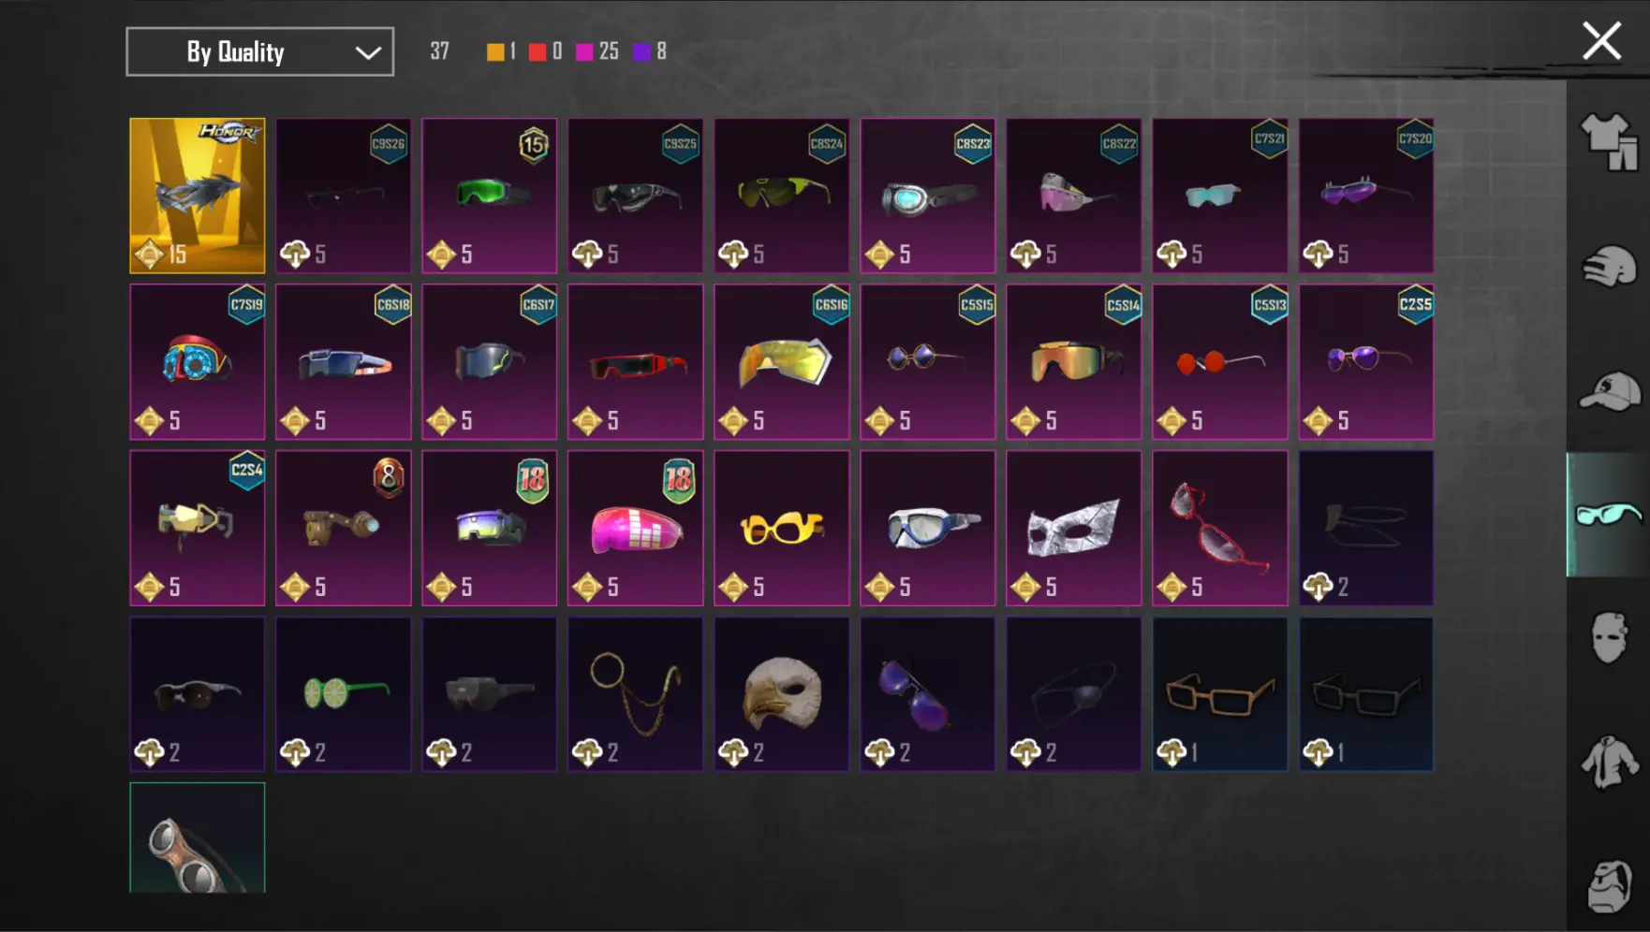Screen dimensions: 1650x932
Task: Select the eagle beak mask item
Action: [782, 693]
